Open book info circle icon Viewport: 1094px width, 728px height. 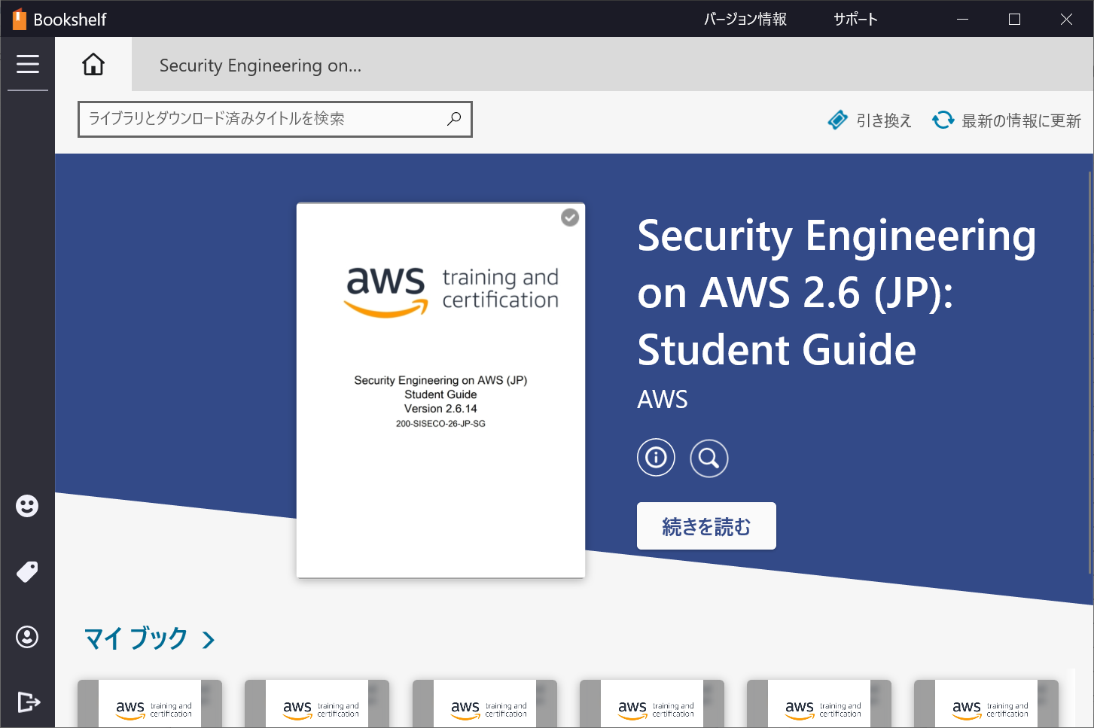click(656, 458)
